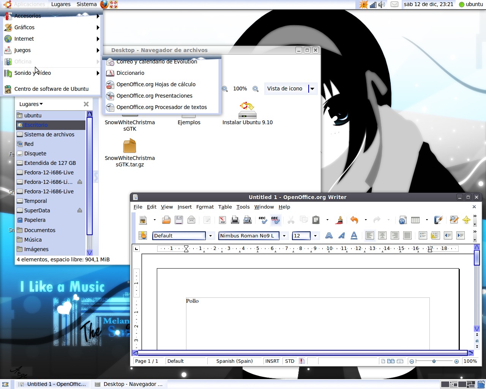
Task: Toggle Underline formatting
Action: click(x=354, y=236)
